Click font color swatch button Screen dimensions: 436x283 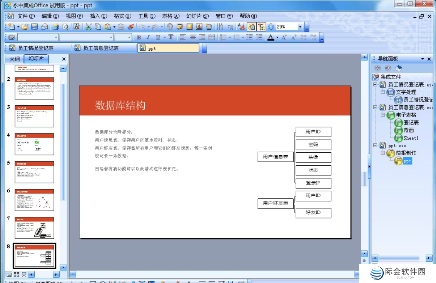coord(271,37)
